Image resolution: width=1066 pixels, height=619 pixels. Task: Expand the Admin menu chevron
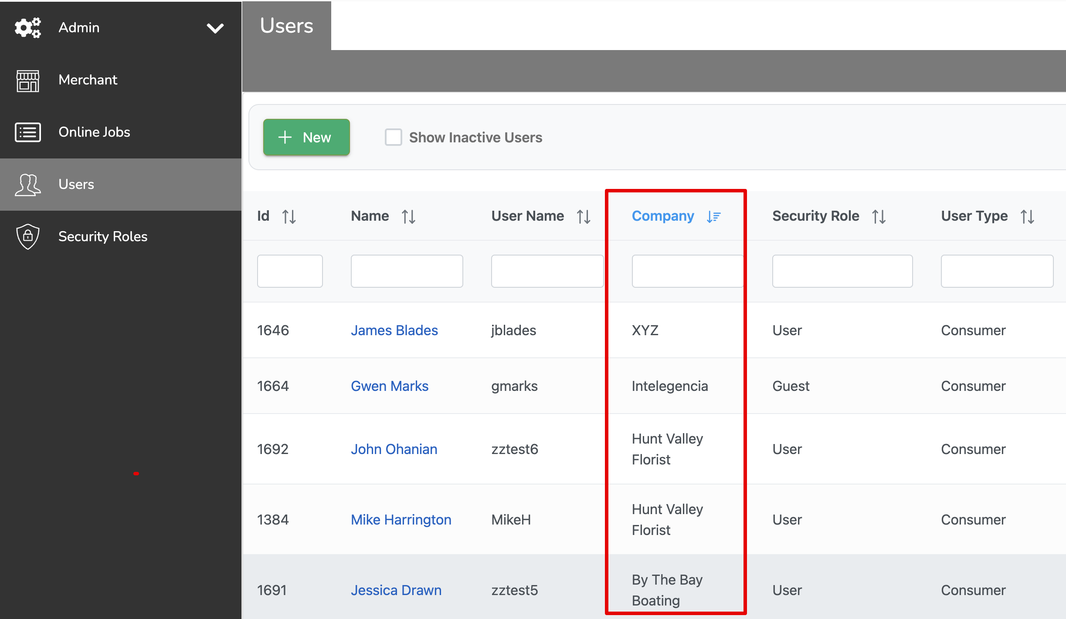click(215, 28)
